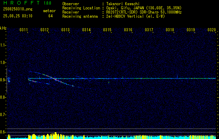Screen dimensions: 219x139
Task: Click the timestamp 25.08.25 03:10
Action: coord(18,16)
